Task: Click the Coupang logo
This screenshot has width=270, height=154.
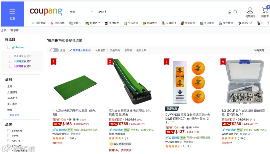Action: click(x=46, y=11)
